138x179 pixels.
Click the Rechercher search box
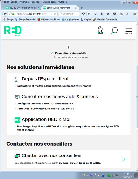pyautogui.click(x=69, y=14)
